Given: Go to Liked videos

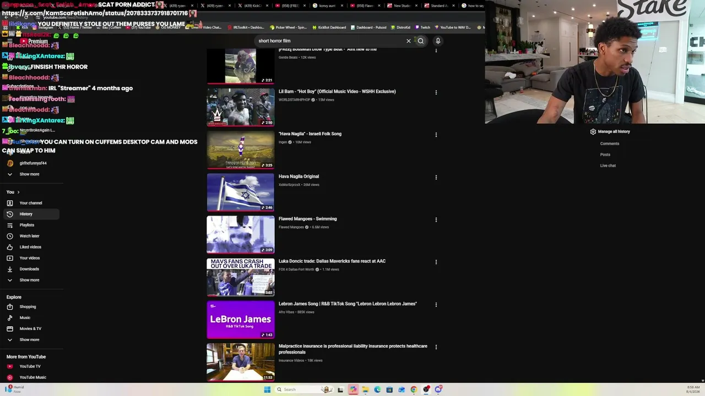Looking at the screenshot, I should [x=30, y=247].
